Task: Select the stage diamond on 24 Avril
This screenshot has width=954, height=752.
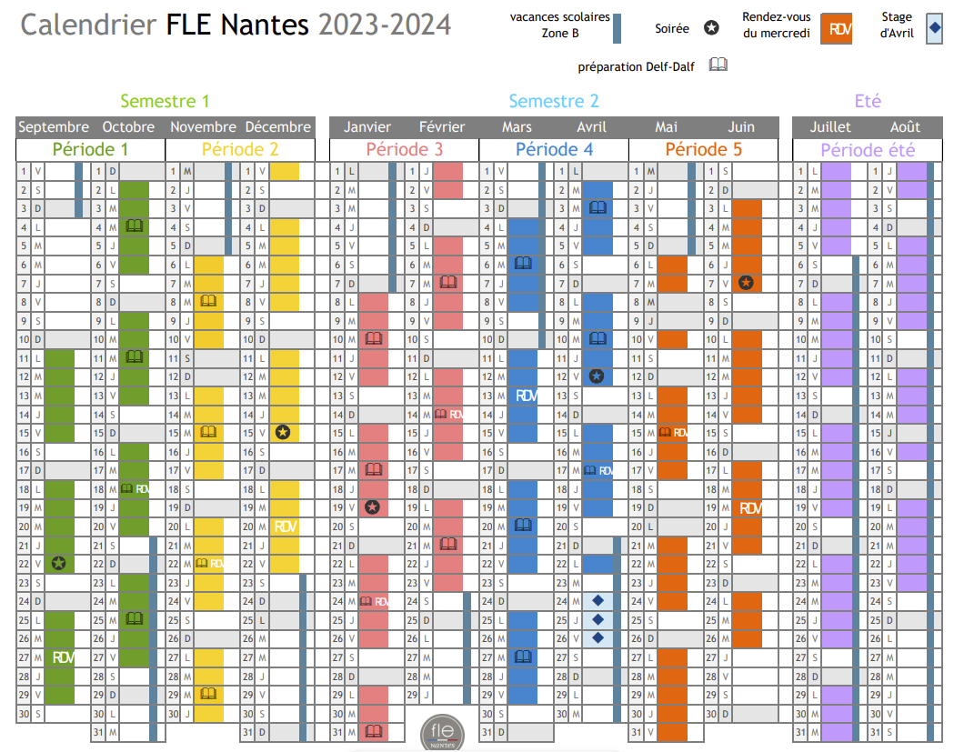Action: coord(598,600)
